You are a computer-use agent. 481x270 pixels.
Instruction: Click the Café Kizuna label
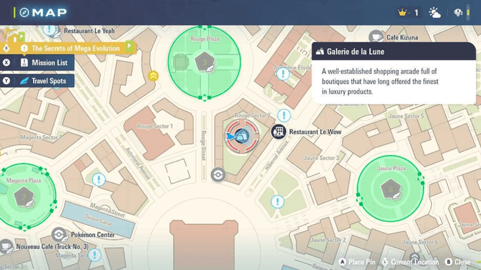402,38
